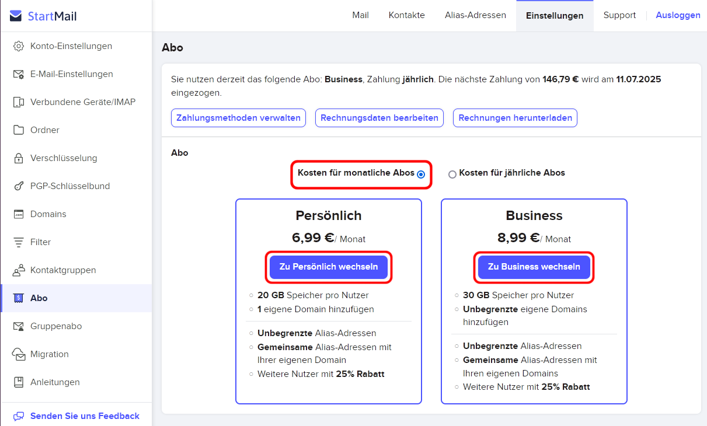
Task: Select monthly subscription pricing radio button
Action: coord(421,174)
